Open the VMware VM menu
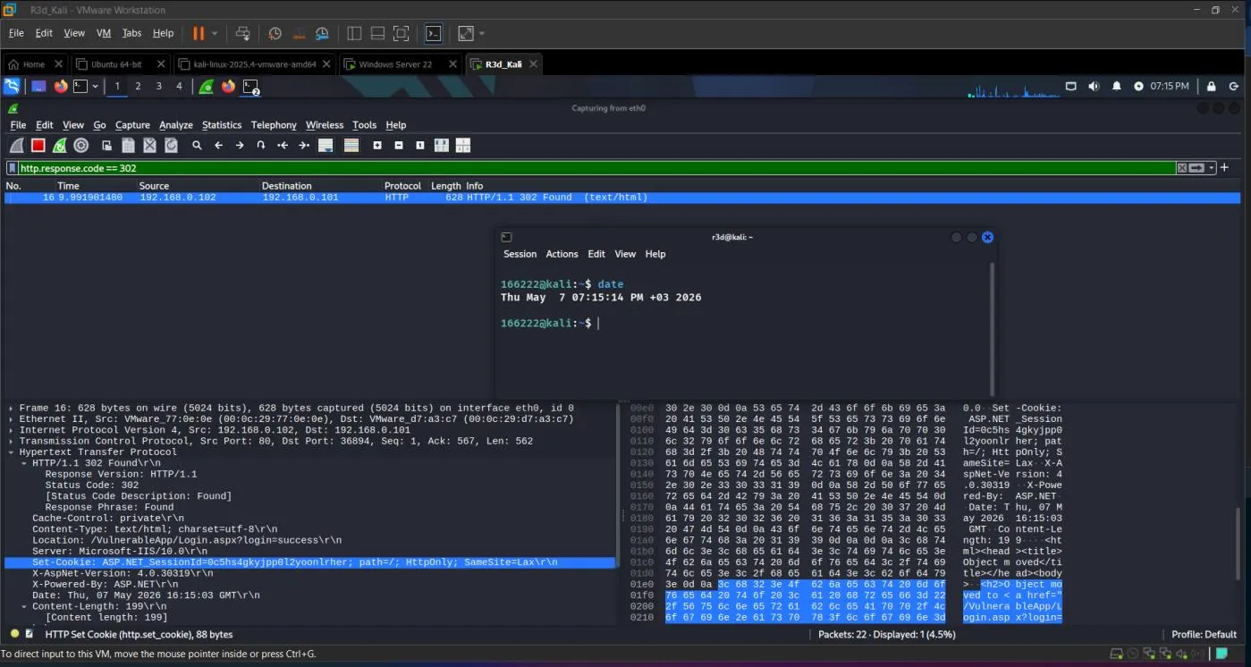 104,33
